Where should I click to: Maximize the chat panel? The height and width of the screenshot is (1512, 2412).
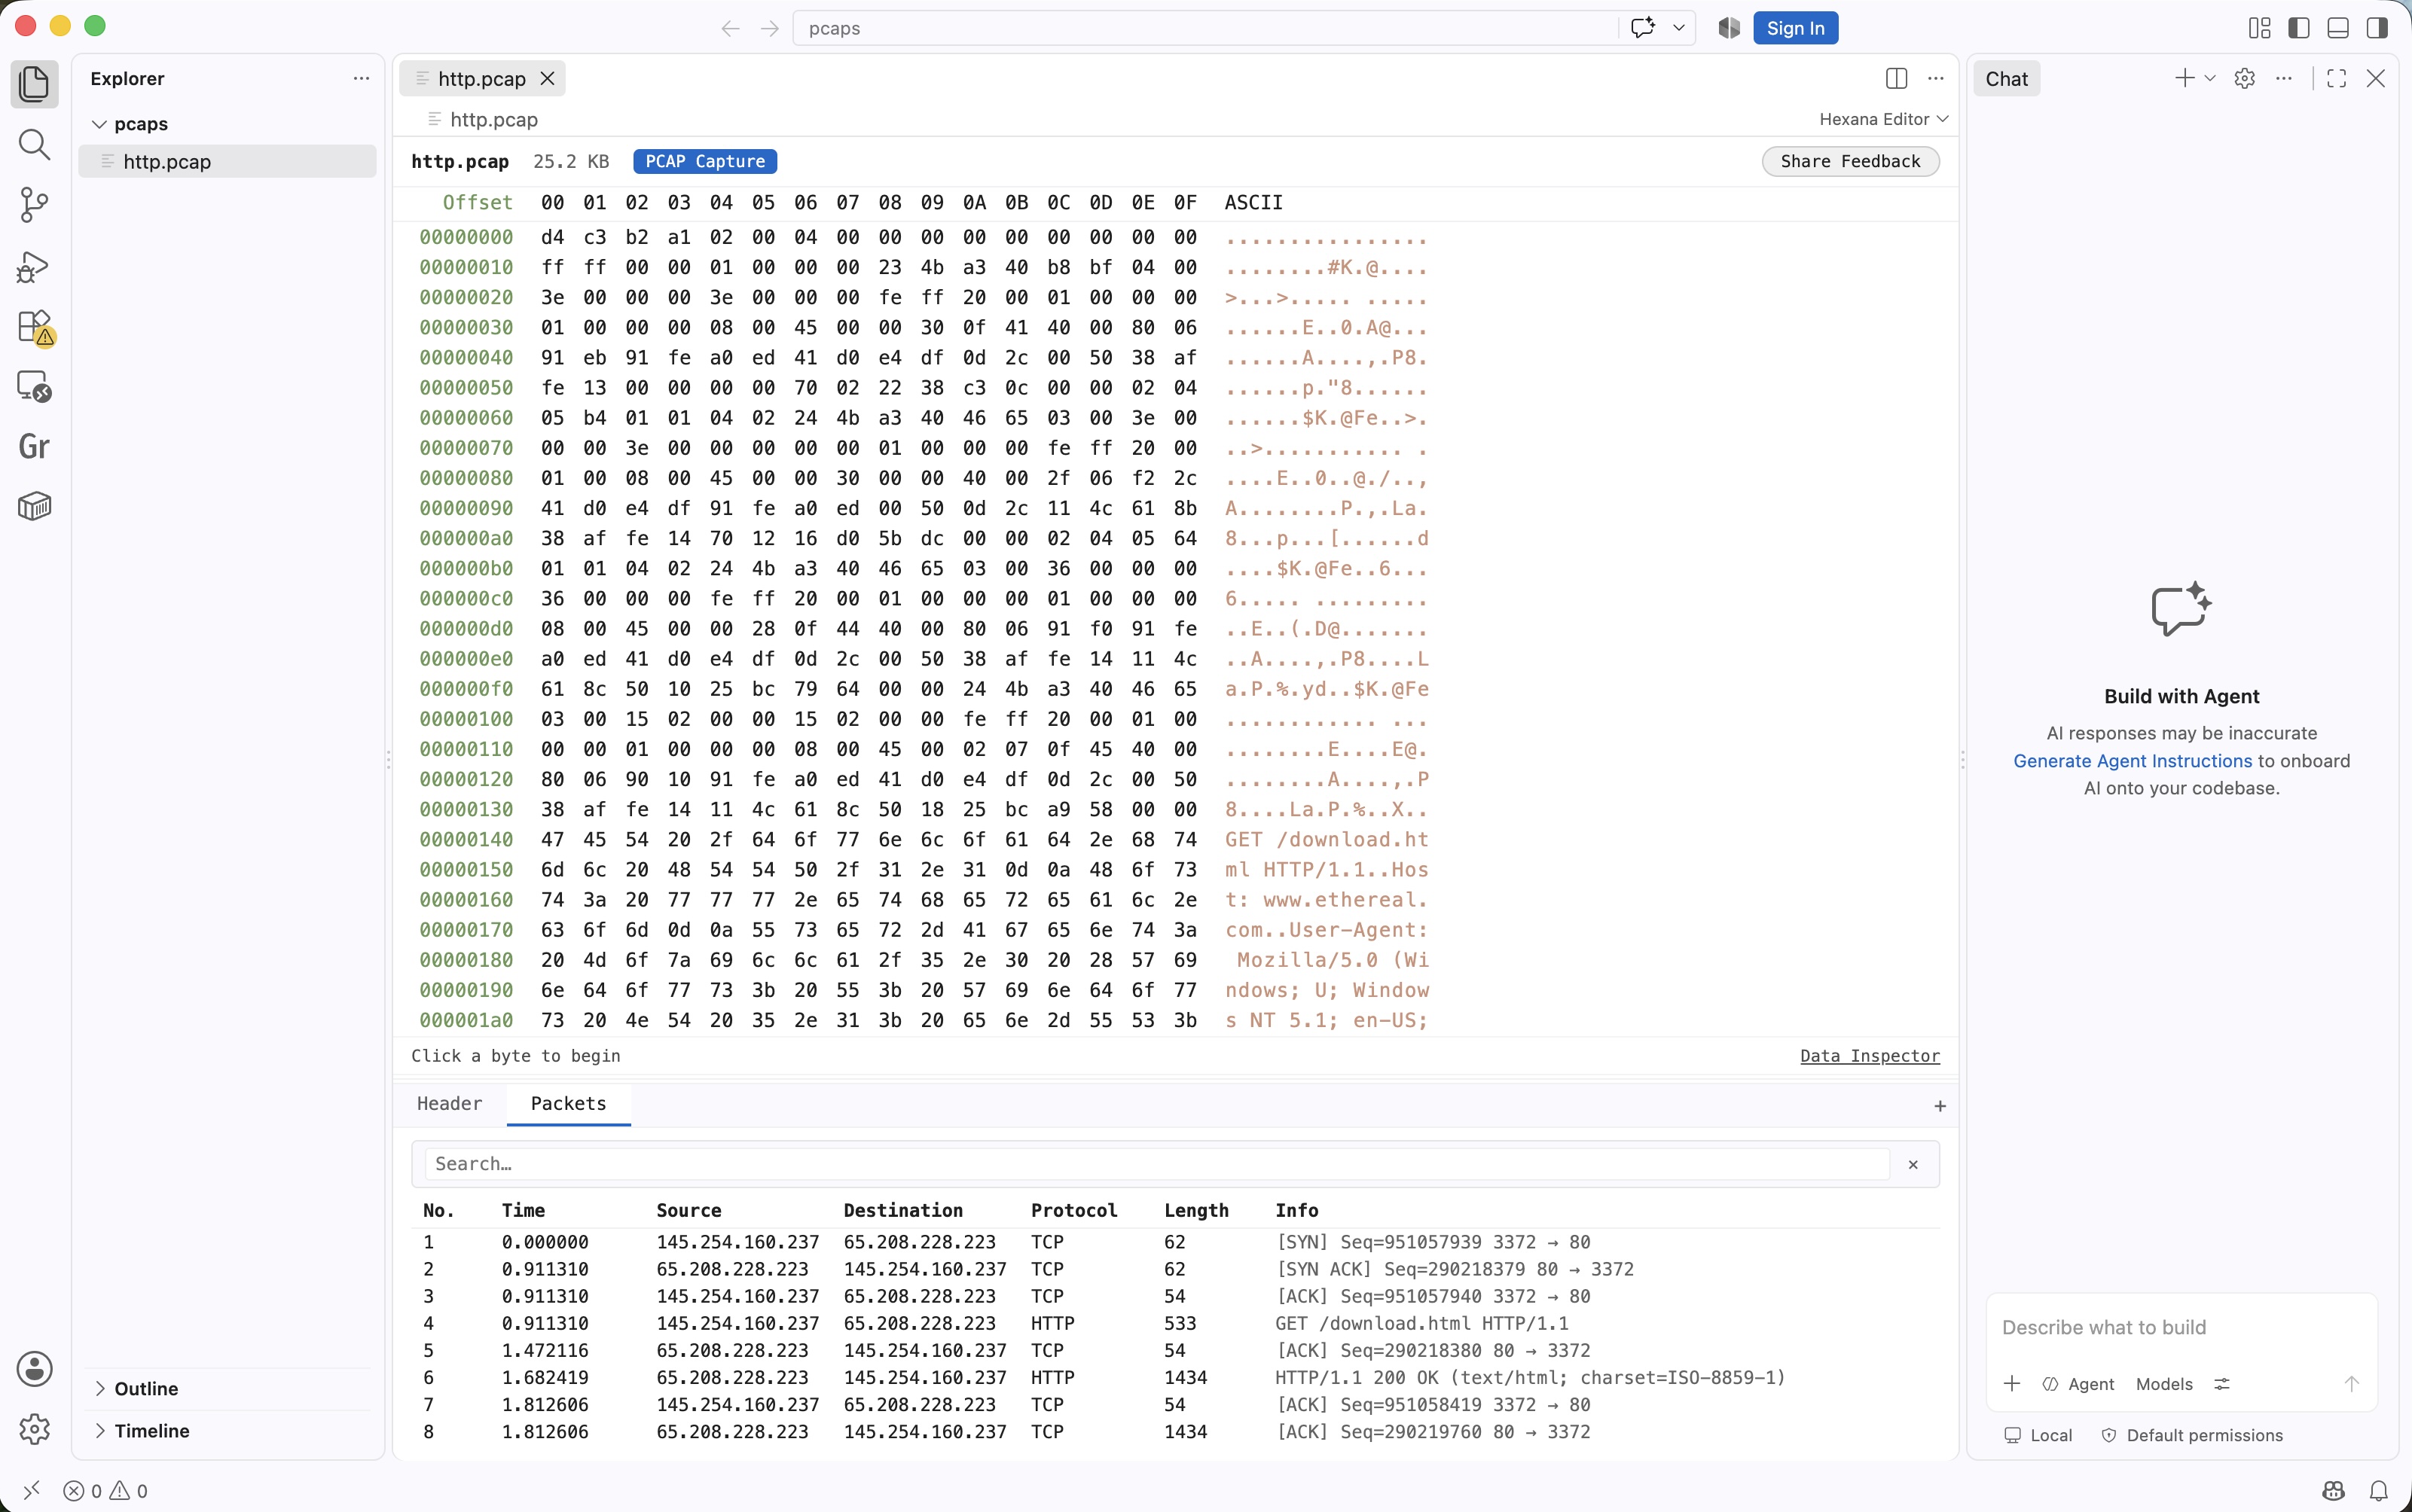tap(2337, 78)
